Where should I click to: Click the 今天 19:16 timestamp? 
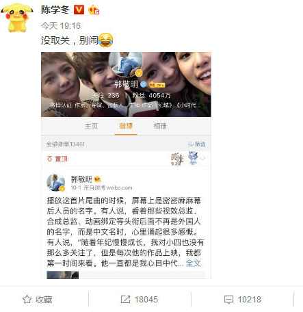click(x=61, y=26)
